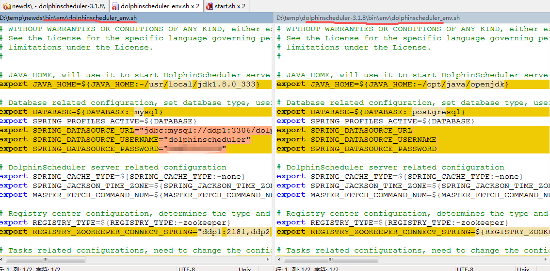Click the left file path D:\temp\newds\bin\env field
Screen dimensions: 550x271
pos(136,17)
